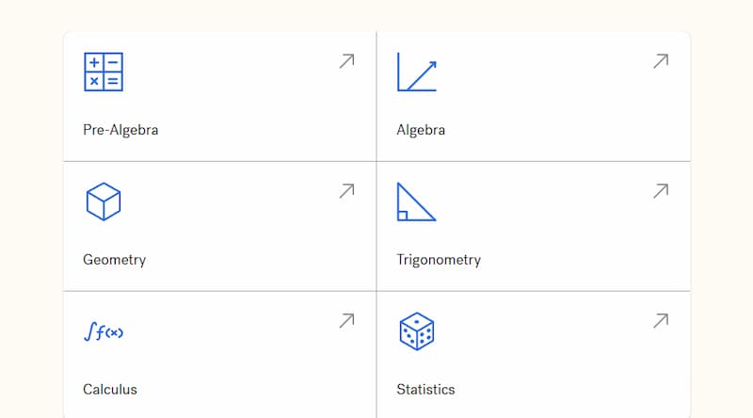
Task: Open Geometry via its diagonal arrow
Action: coord(346,191)
